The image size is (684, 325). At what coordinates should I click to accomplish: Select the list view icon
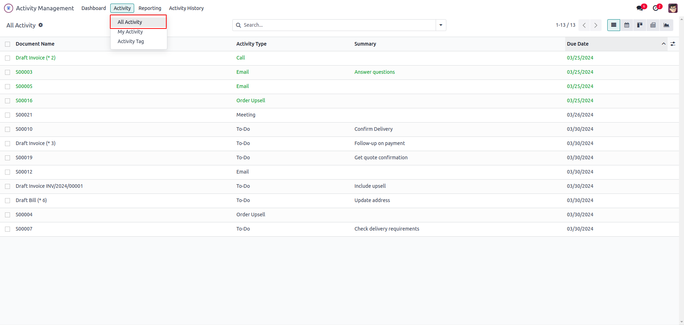(x=613, y=25)
